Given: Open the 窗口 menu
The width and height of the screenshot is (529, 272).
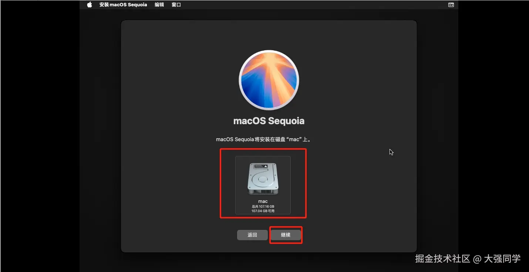Looking at the screenshot, I should click(176, 5).
